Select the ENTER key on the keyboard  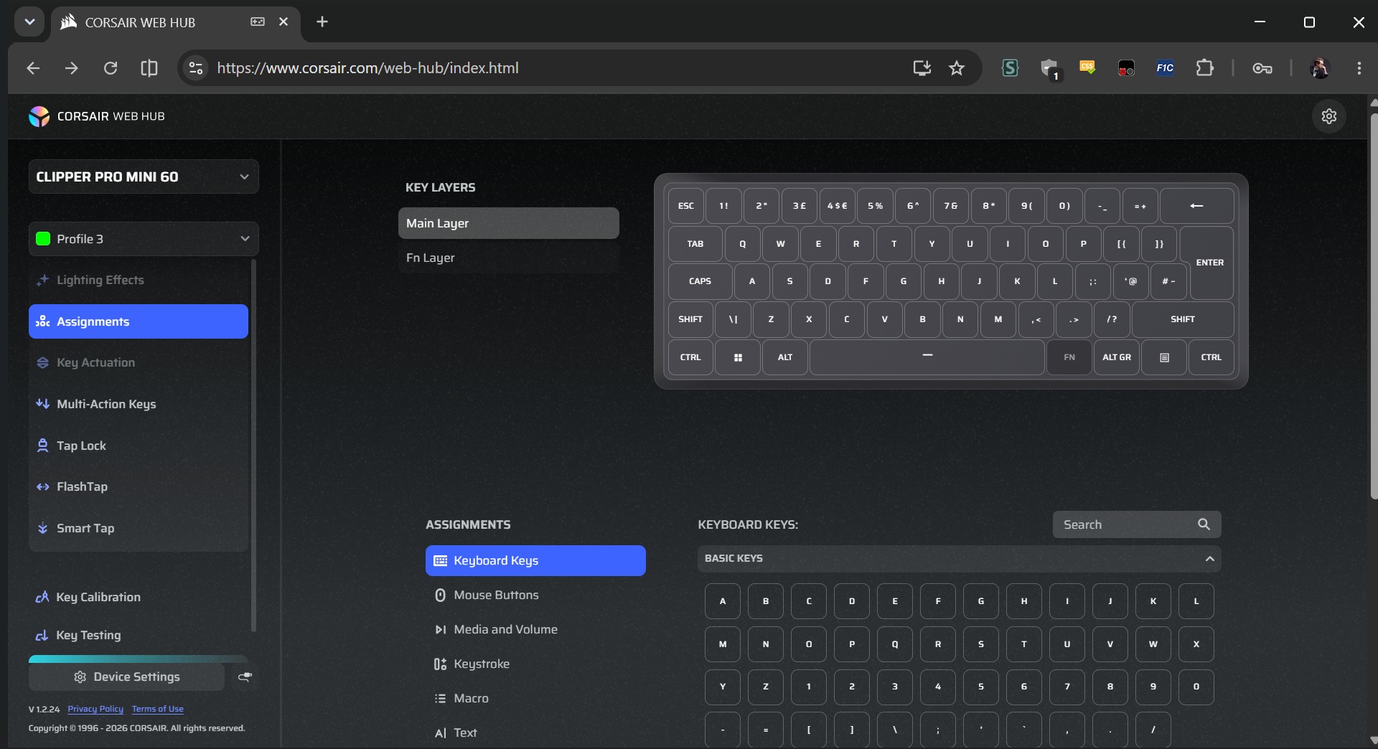pyautogui.click(x=1210, y=263)
